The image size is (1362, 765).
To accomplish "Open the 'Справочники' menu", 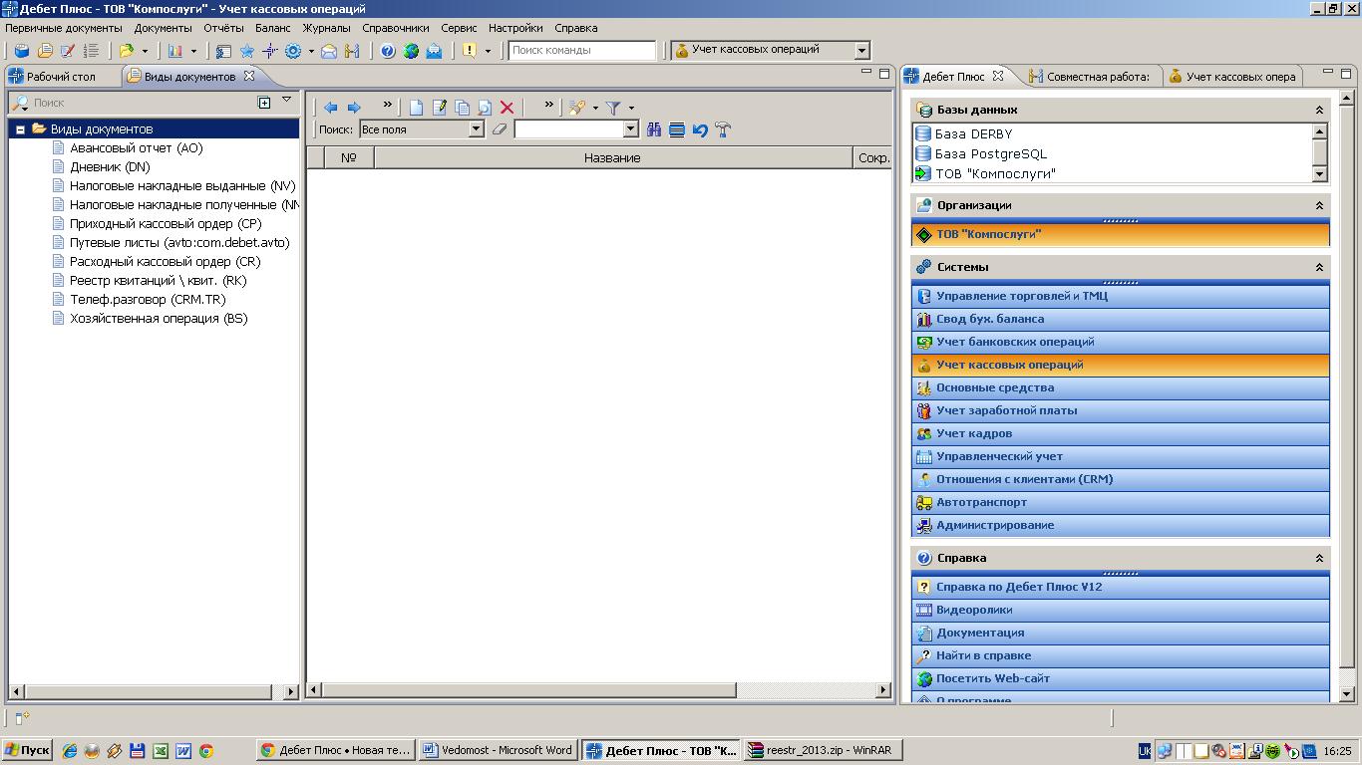I will tap(395, 28).
